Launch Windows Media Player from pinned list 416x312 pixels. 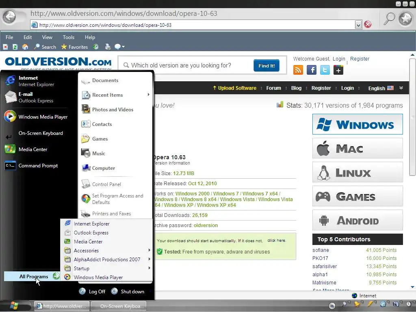36,117
